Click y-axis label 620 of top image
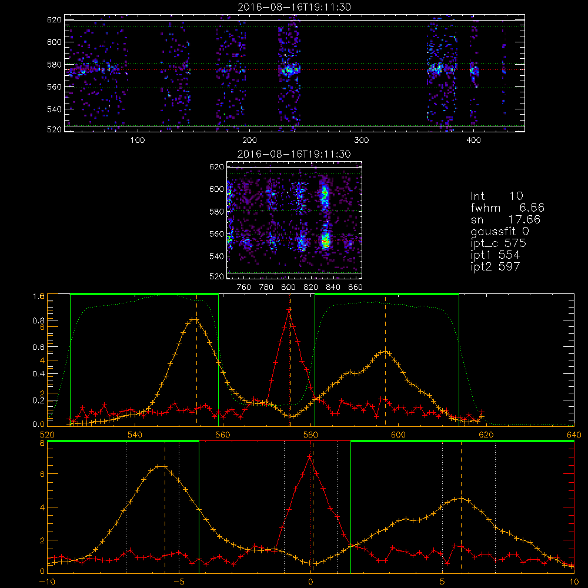Screen dimensions: 588x588 (x=54, y=19)
